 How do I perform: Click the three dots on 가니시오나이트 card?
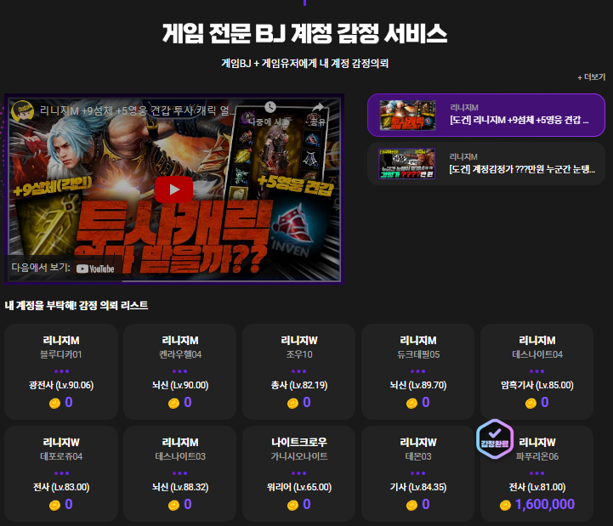point(299,473)
